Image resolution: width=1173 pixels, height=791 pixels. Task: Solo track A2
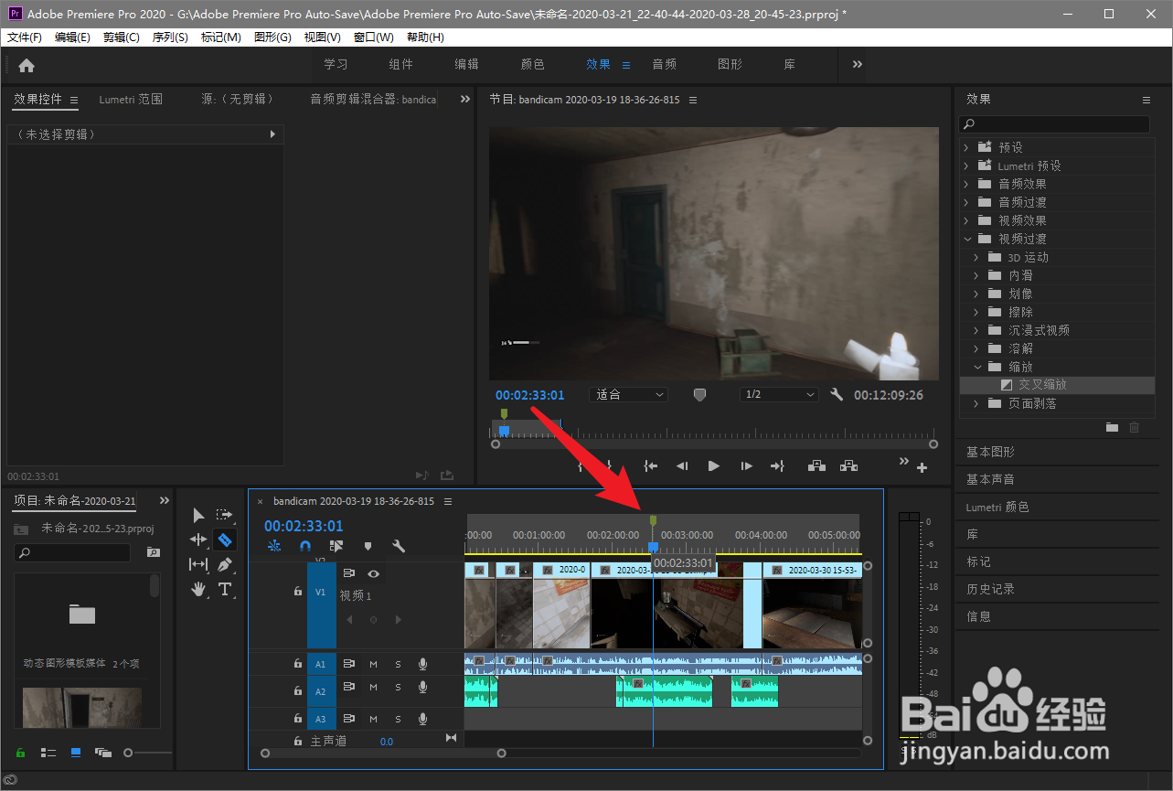[398, 687]
